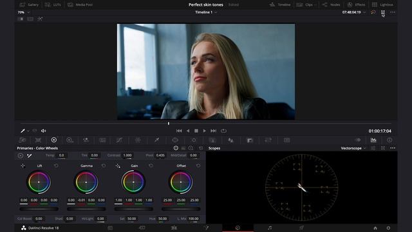Go to Project Manager home icon
This screenshot has height=232, width=412.
point(375,228)
